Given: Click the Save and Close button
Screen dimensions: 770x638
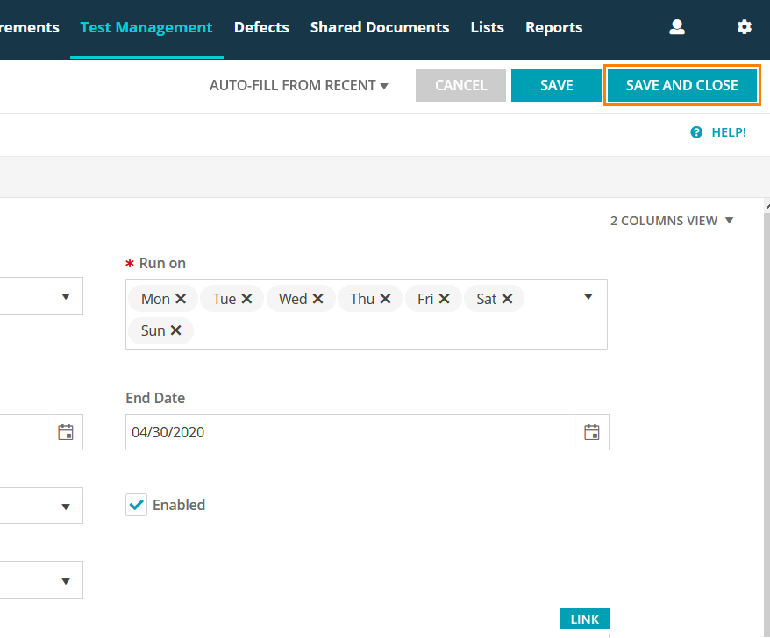Looking at the screenshot, I should 681,86.
